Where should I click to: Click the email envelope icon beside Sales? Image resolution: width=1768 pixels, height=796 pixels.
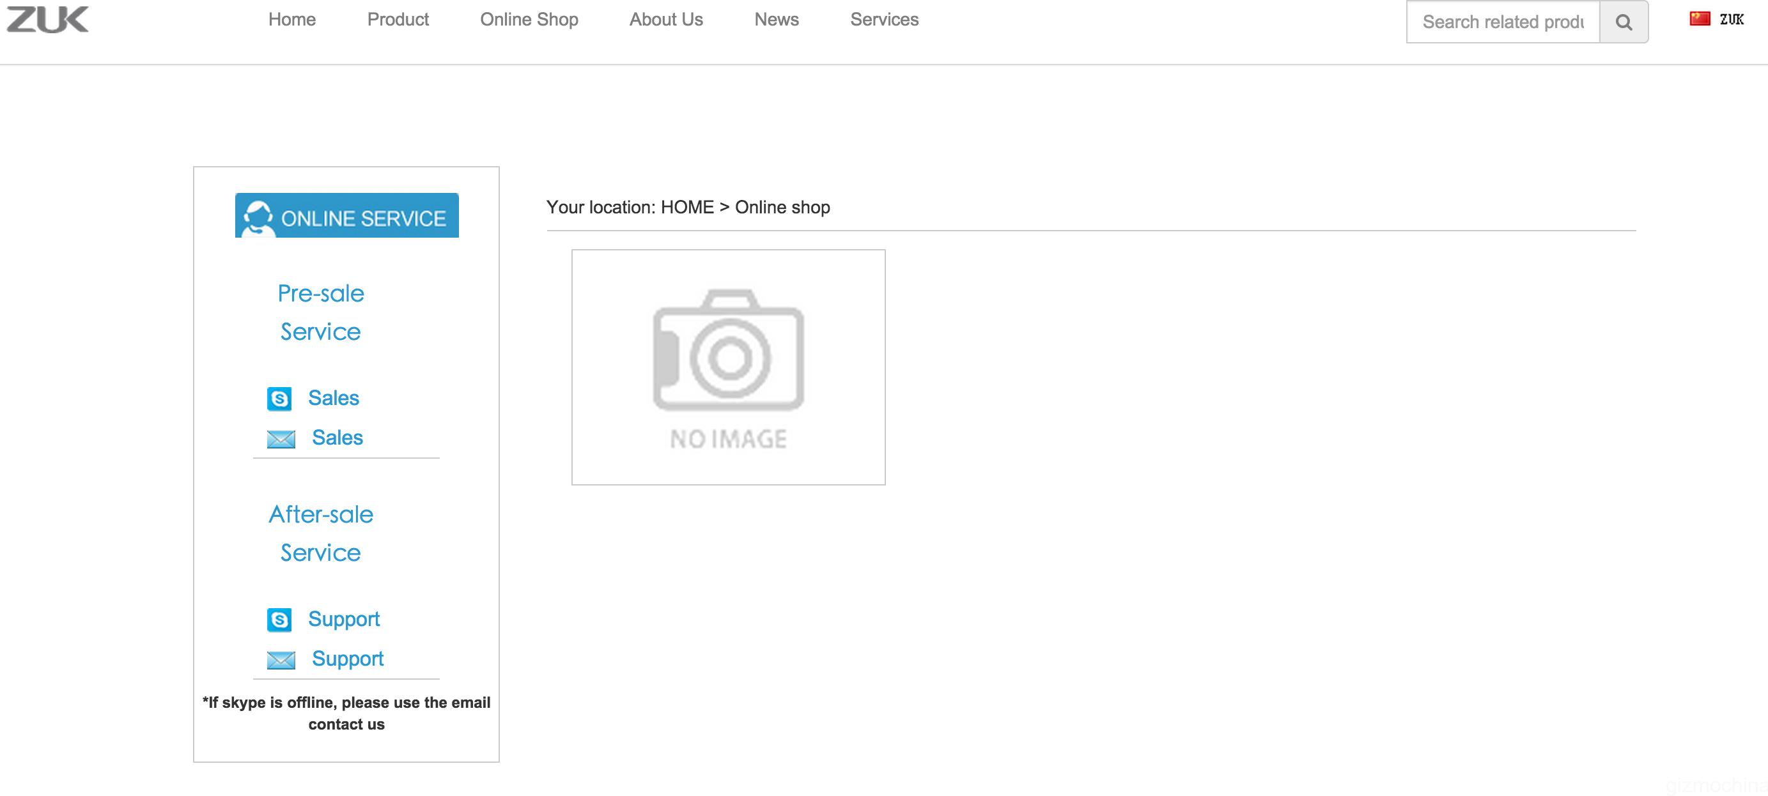(282, 439)
